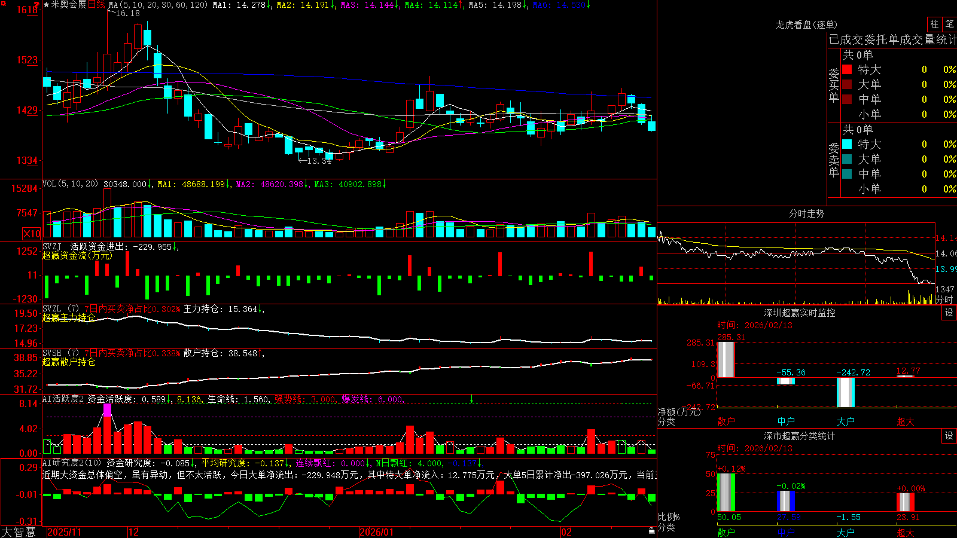Screen dimensions: 957x538
Task: Open the MA(5,10,20,30,60,120) indicator parameters
Action: coord(158,5)
